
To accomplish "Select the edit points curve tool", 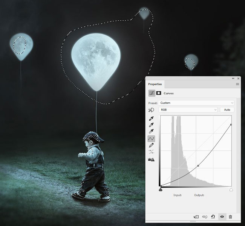I will click(x=151, y=138).
